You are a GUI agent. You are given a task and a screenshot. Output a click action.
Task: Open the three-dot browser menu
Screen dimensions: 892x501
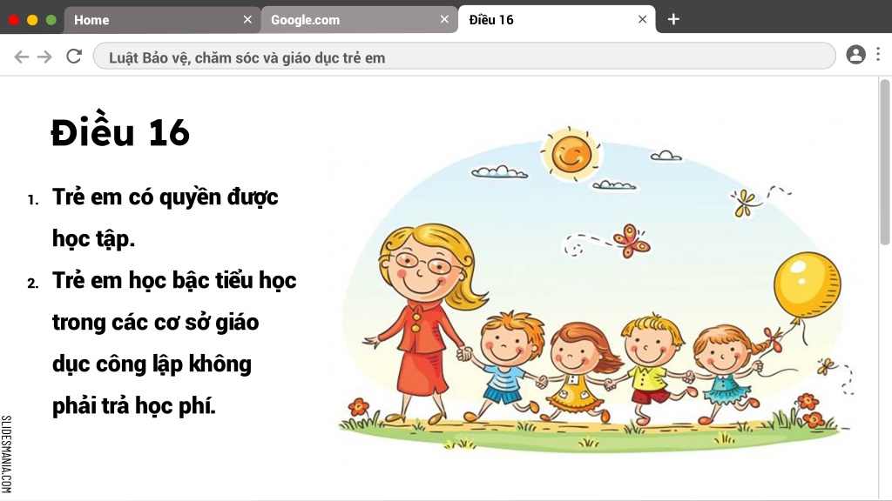pos(878,54)
